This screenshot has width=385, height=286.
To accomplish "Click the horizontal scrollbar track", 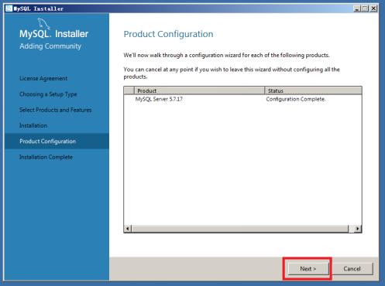I will [x=240, y=229].
